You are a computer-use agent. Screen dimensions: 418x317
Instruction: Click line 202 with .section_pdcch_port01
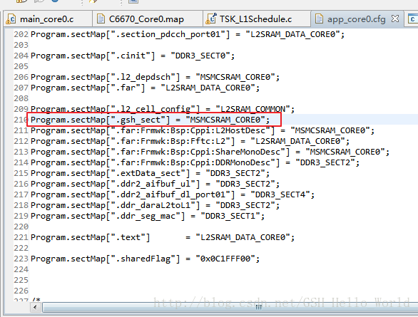pos(188,34)
